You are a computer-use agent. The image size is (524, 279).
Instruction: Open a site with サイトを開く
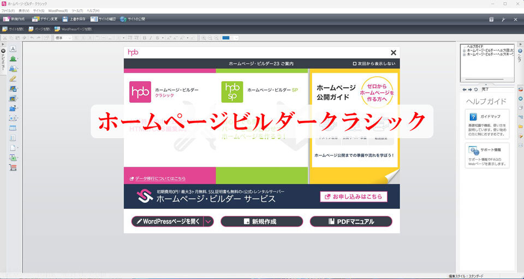pyautogui.click(x=13, y=29)
